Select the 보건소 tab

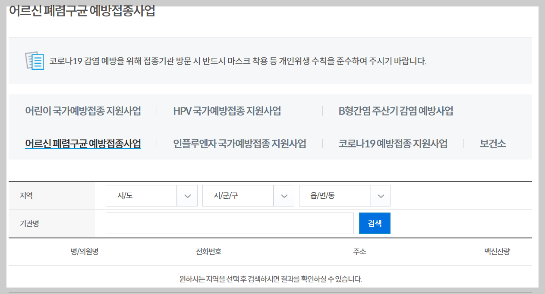(x=492, y=144)
